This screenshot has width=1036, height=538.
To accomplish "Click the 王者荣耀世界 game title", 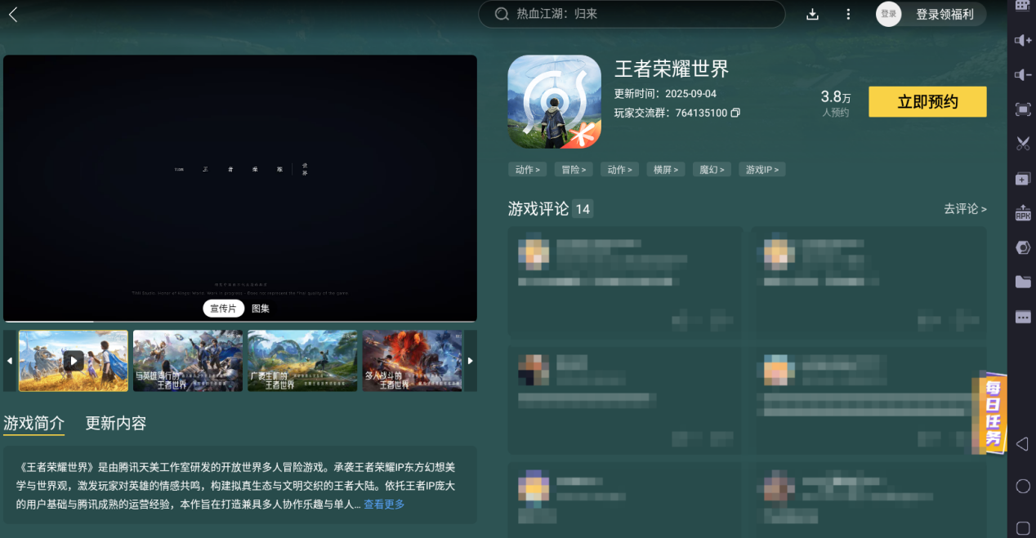I will coord(672,69).
